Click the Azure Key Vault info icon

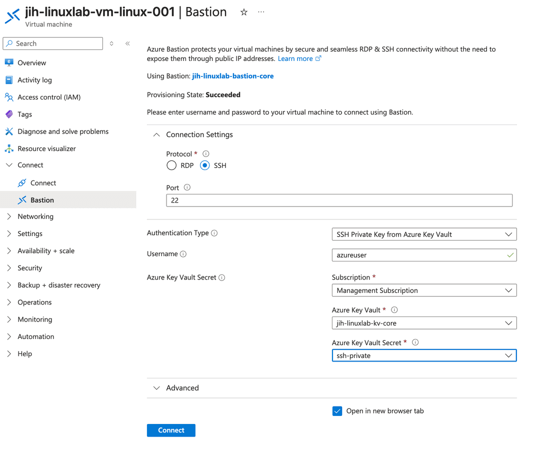coord(394,310)
